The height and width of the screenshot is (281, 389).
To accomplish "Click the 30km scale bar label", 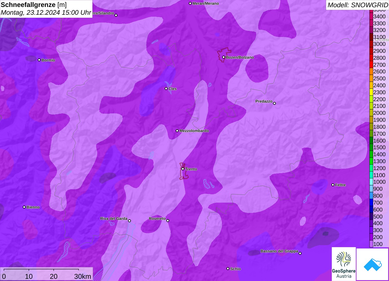I will point(83,276).
